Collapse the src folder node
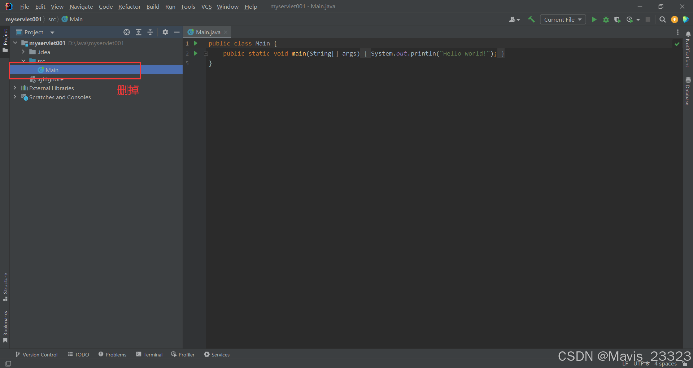This screenshot has height=368, width=693. point(23,61)
